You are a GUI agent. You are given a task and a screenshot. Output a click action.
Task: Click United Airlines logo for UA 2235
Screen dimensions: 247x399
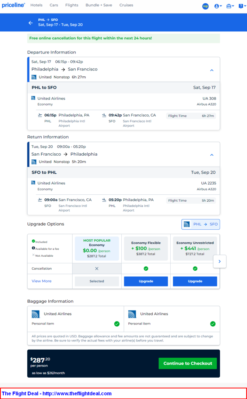point(33,183)
